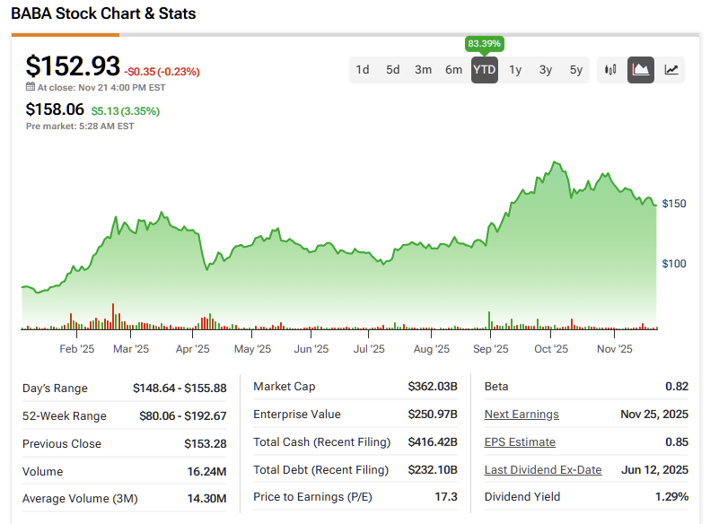Click the BABA Stock Chart & Stats heading
This screenshot has height=524, width=710.
[103, 14]
